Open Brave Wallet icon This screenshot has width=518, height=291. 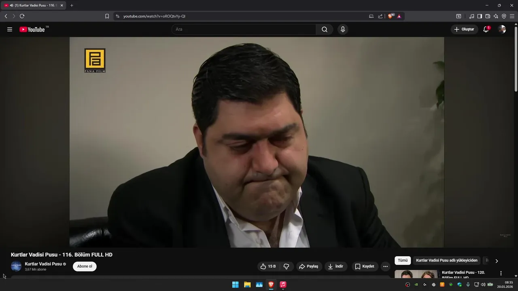pos(488,16)
